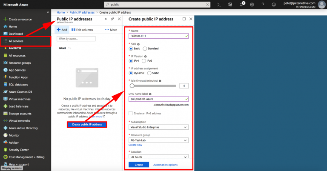Click Create new resource group link
Screen dimensions: 327x171
pos(135,145)
